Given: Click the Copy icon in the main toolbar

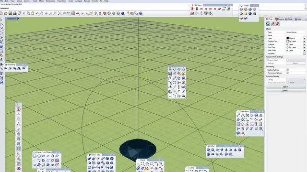Looking at the screenshot, I should click(x=28, y=13).
